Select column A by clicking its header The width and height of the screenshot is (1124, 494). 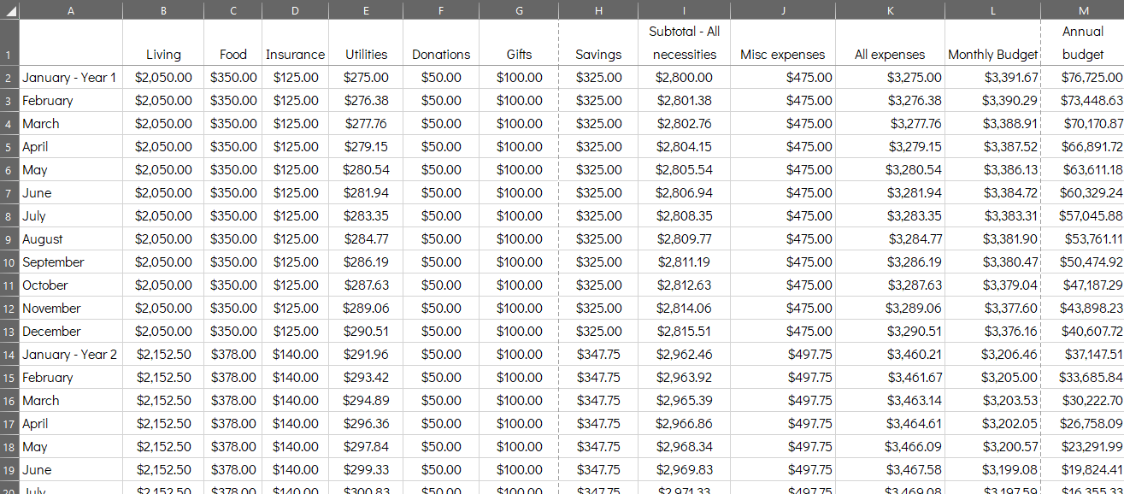pyautogui.click(x=71, y=10)
